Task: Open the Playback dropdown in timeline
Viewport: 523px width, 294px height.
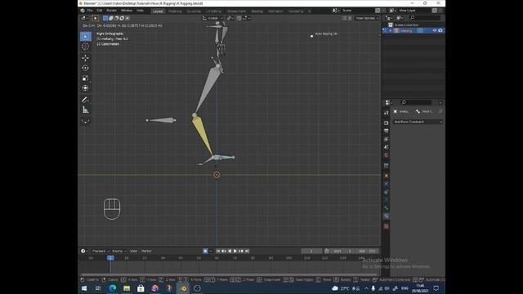Action: [x=101, y=251]
